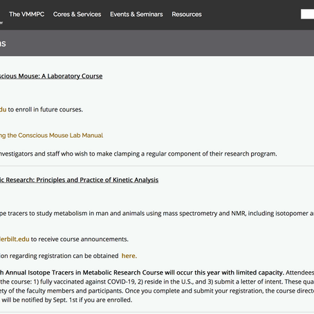This screenshot has height=314, width=314.
Task: Click text 'ety of the faculty members and participants'
Action: pos(62,291)
